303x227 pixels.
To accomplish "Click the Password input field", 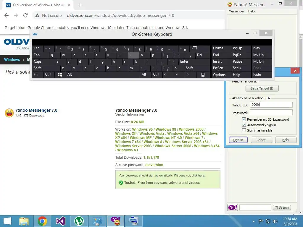I will tap(271, 112).
